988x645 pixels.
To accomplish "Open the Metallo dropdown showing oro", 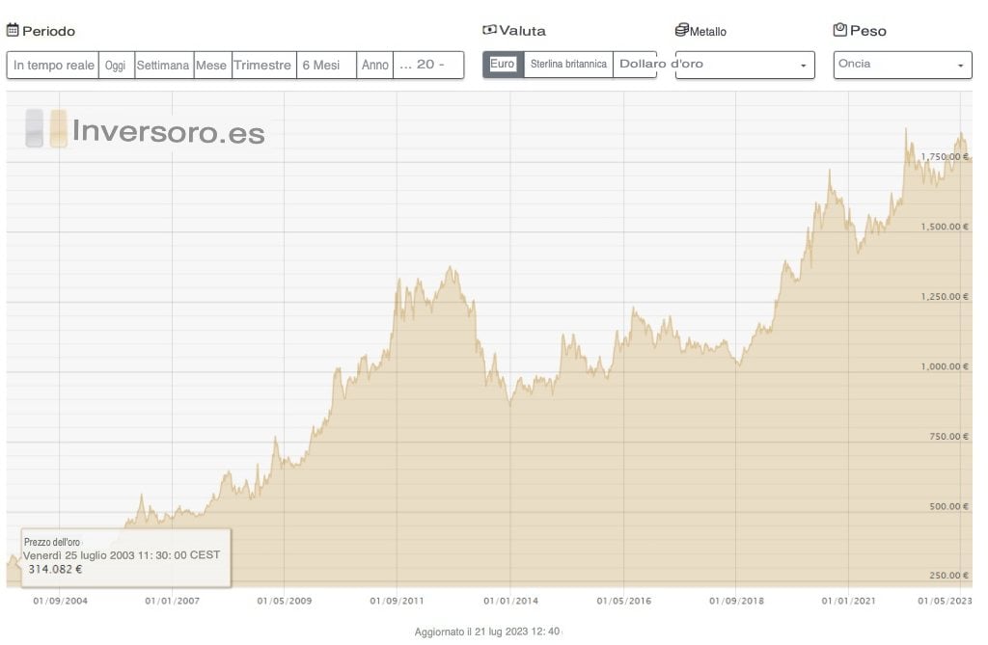I will coord(745,65).
